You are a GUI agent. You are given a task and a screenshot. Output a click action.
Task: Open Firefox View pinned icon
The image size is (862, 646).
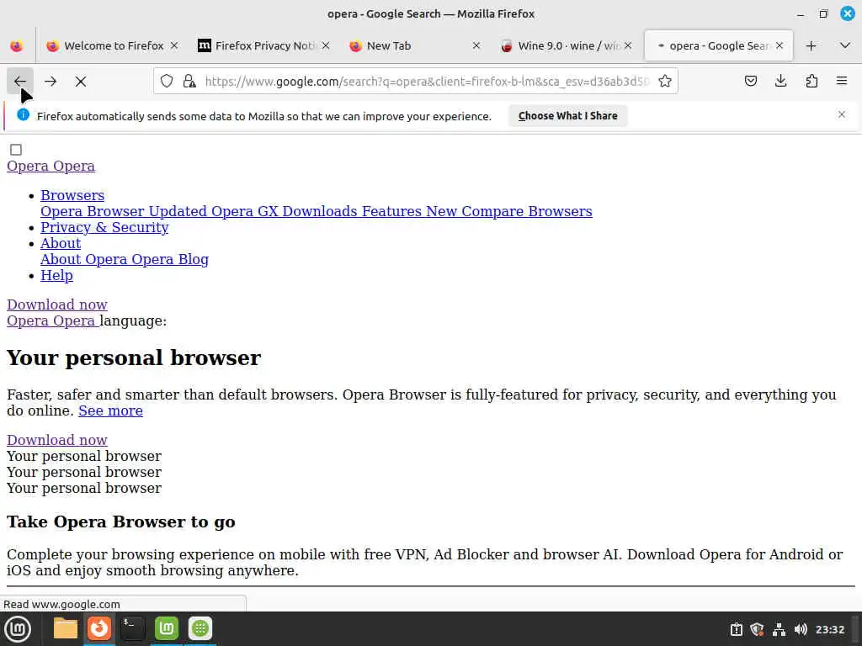click(17, 45)
